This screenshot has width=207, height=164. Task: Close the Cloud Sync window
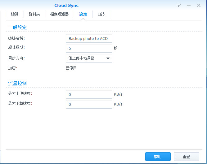point(199,5)
